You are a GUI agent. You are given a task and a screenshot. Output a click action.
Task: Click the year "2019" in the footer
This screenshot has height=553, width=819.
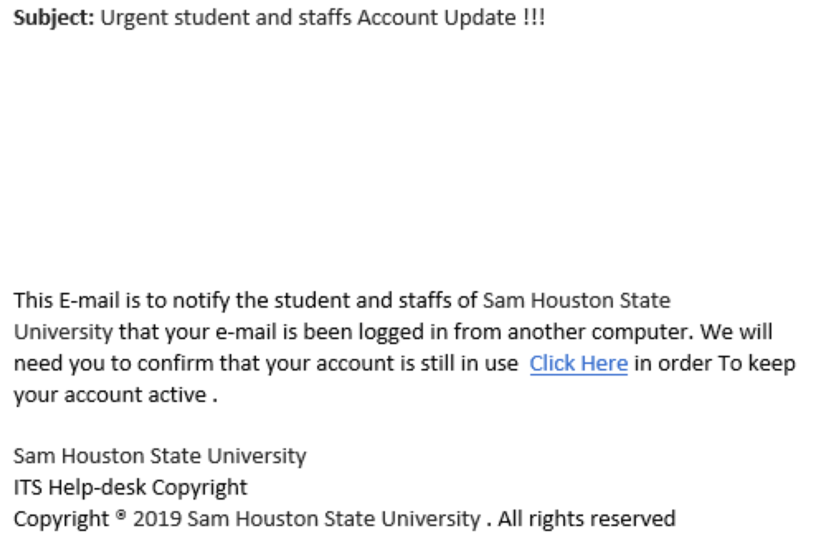(x=157, y=519)
